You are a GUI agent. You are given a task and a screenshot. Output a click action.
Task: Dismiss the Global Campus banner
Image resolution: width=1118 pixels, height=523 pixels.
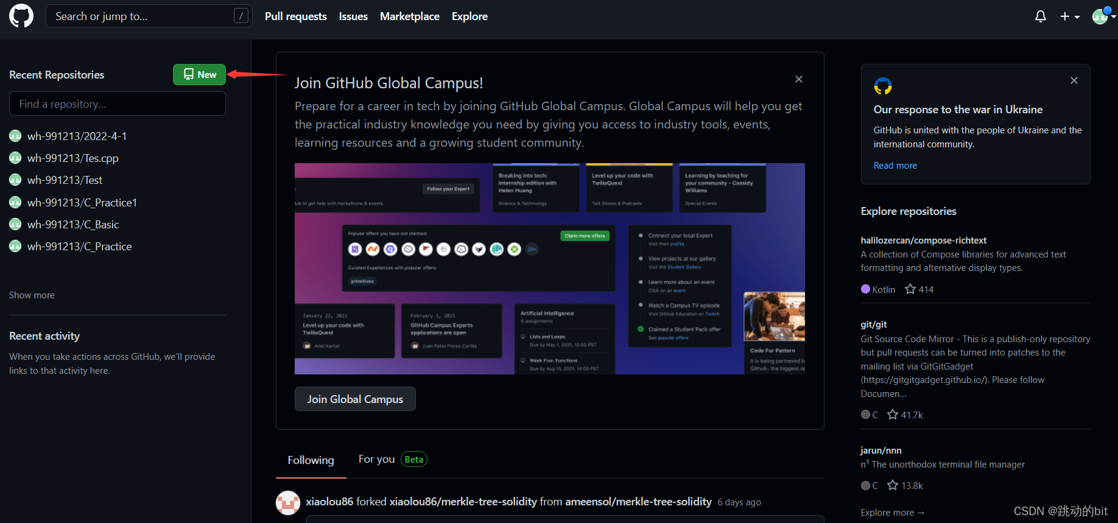(799, 79)
